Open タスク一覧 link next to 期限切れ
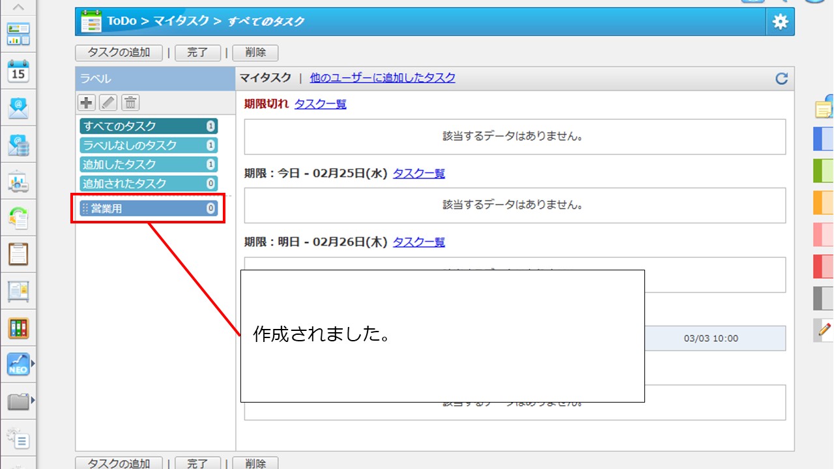The height and width of the screenshot is (469, 834). [321, 104]
